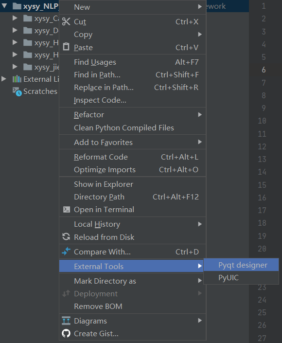282x343 pixels.
Task: Select Optimize Imports
Action: pos(132,169)
